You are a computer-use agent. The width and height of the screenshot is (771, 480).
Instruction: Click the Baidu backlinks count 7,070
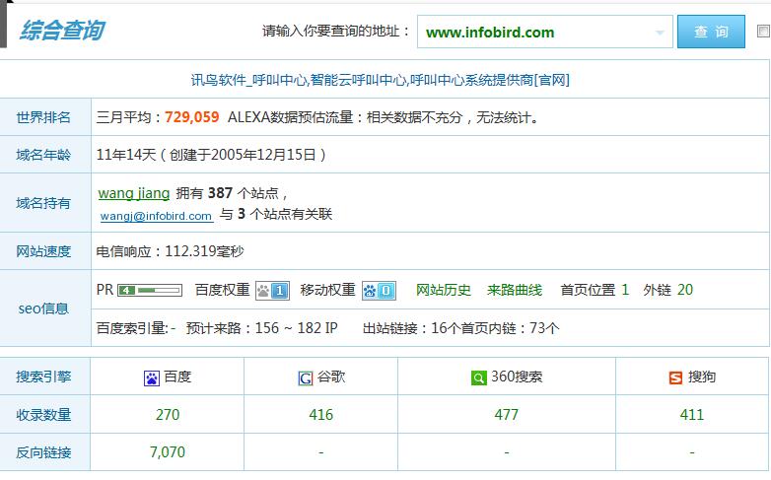tap(167, 452)
